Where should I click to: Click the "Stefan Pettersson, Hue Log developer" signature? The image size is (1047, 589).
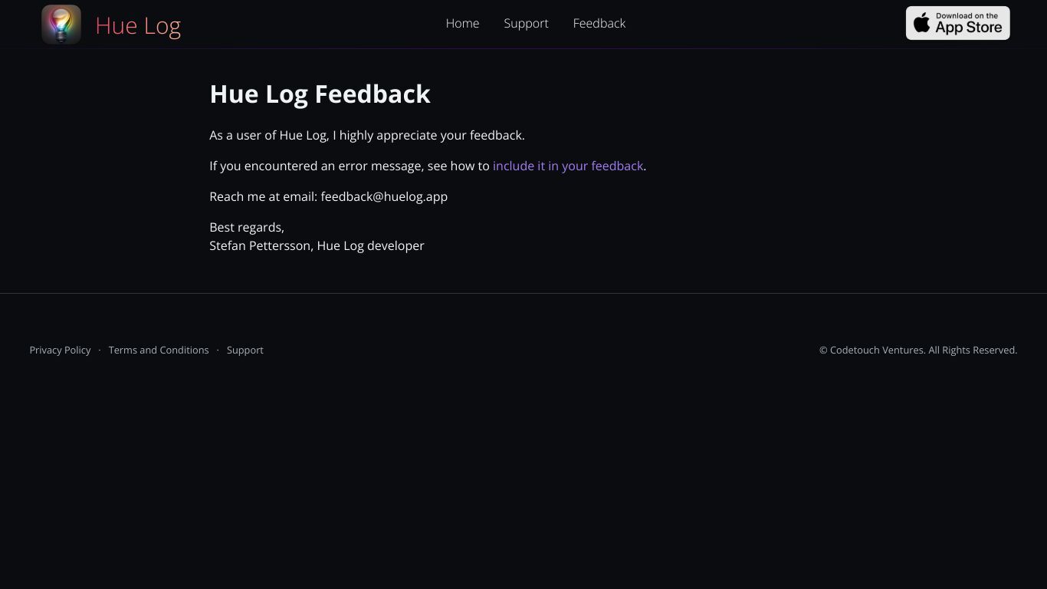coord(317,245)
